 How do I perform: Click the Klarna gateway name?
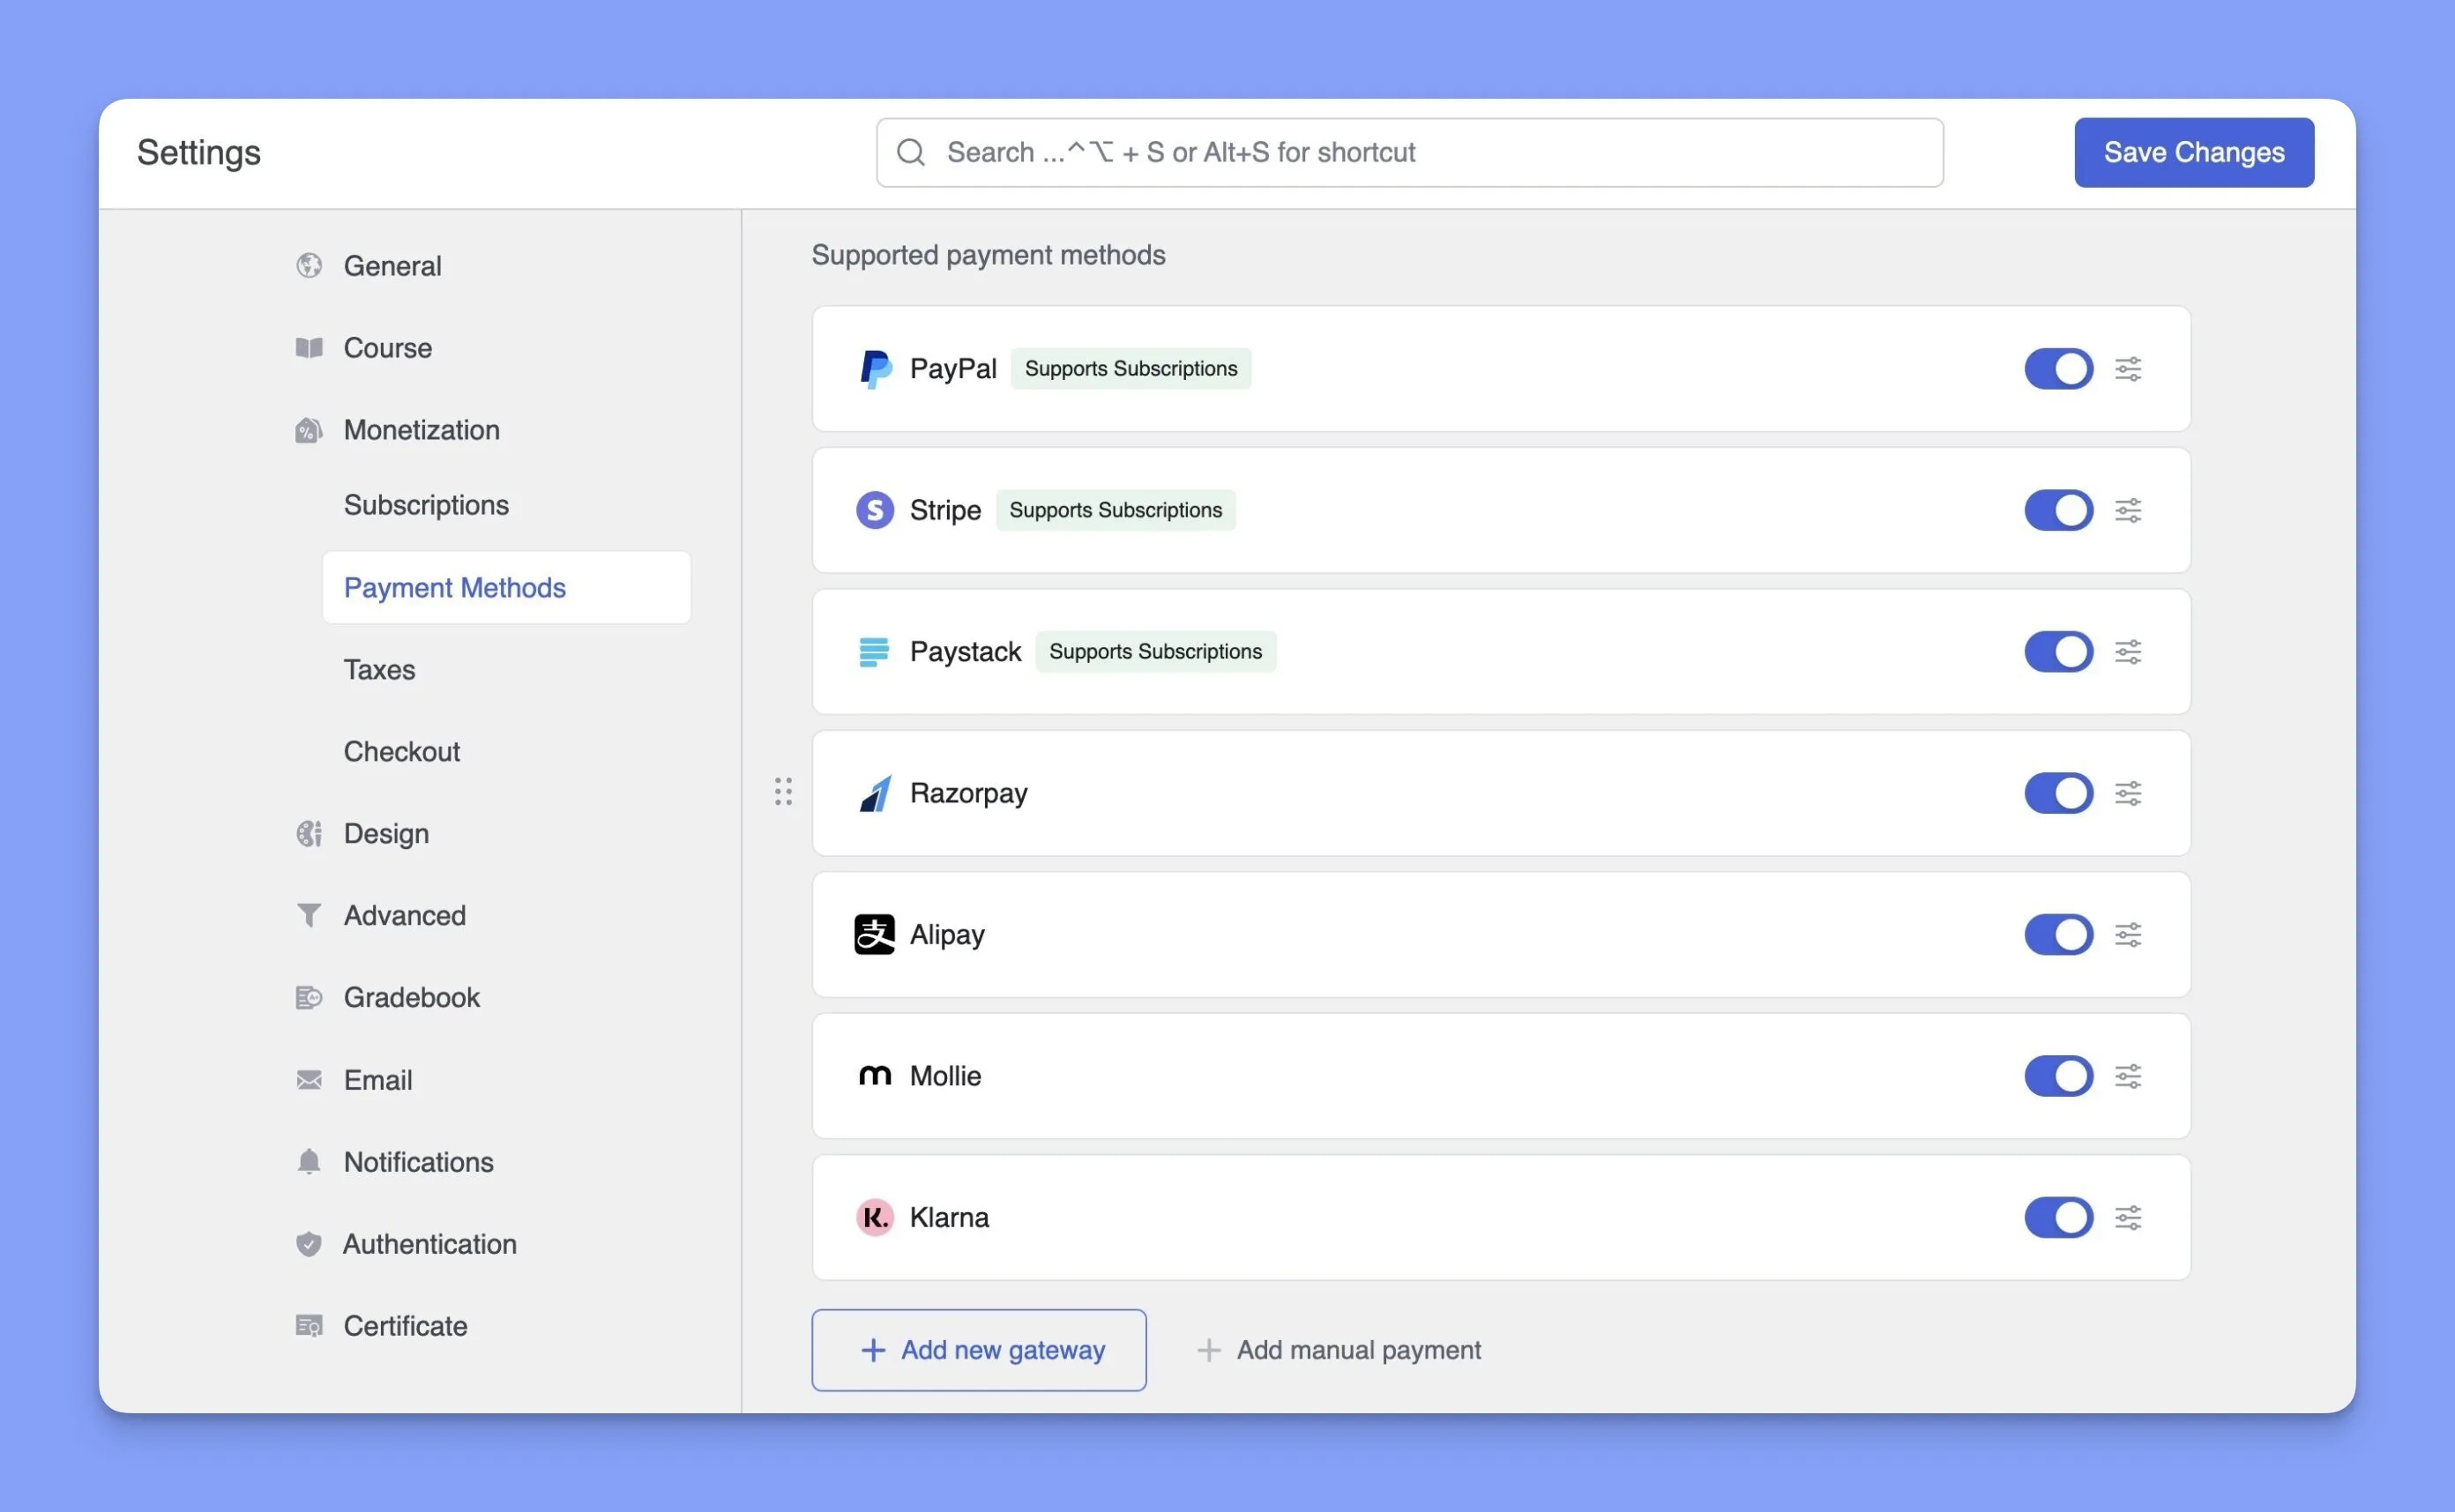[949, 1218]
